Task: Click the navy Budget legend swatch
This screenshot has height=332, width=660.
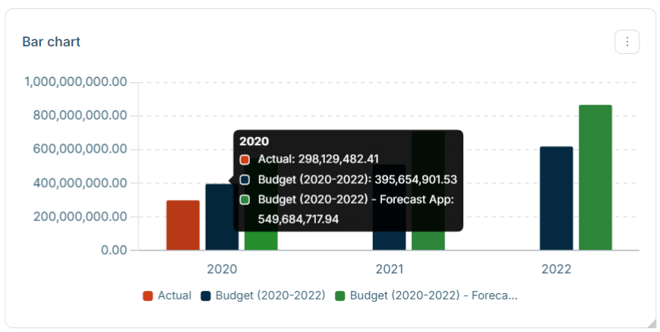Action: [205, 296]
